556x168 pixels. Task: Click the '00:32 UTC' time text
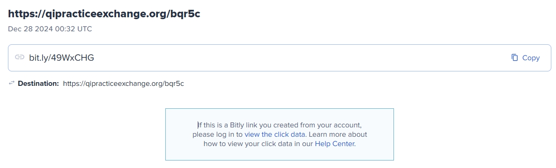[x=73, y=29]
